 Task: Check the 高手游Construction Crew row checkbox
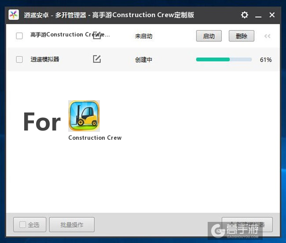click(x=19, y=36)
